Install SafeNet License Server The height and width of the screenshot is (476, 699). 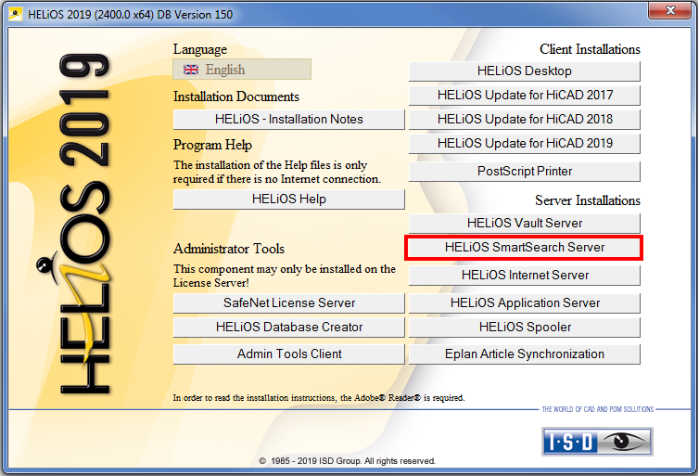pos(289,302)
